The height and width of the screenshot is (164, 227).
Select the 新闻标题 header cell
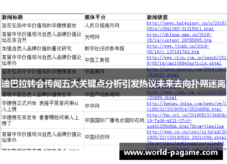(x=42, y=17)
